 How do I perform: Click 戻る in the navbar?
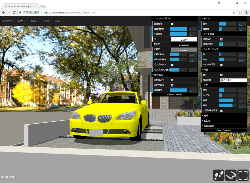57,21
